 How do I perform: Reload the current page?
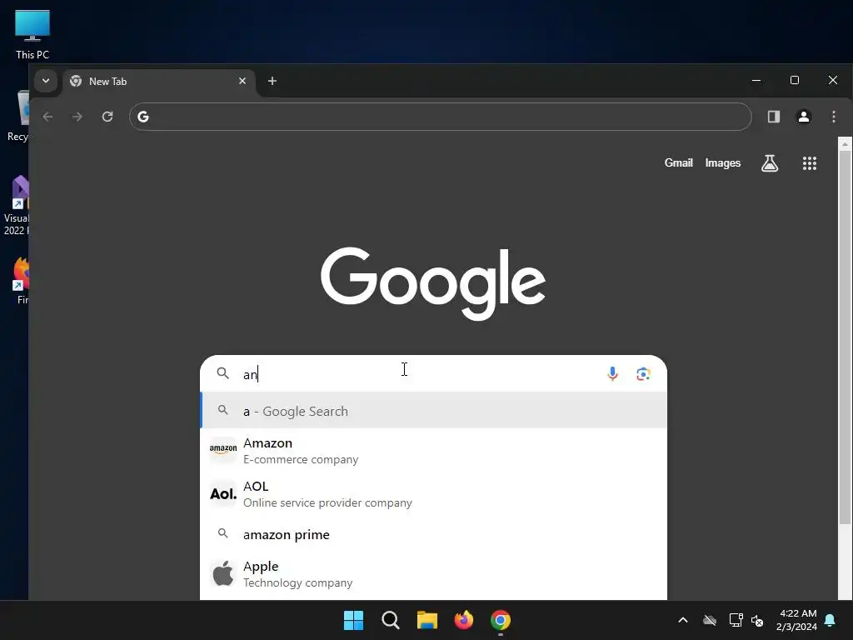pos(107,117)
